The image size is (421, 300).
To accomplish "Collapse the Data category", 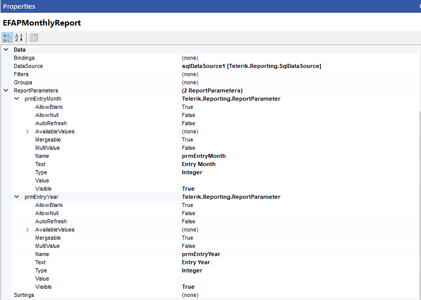I will (x=6, y=50).
